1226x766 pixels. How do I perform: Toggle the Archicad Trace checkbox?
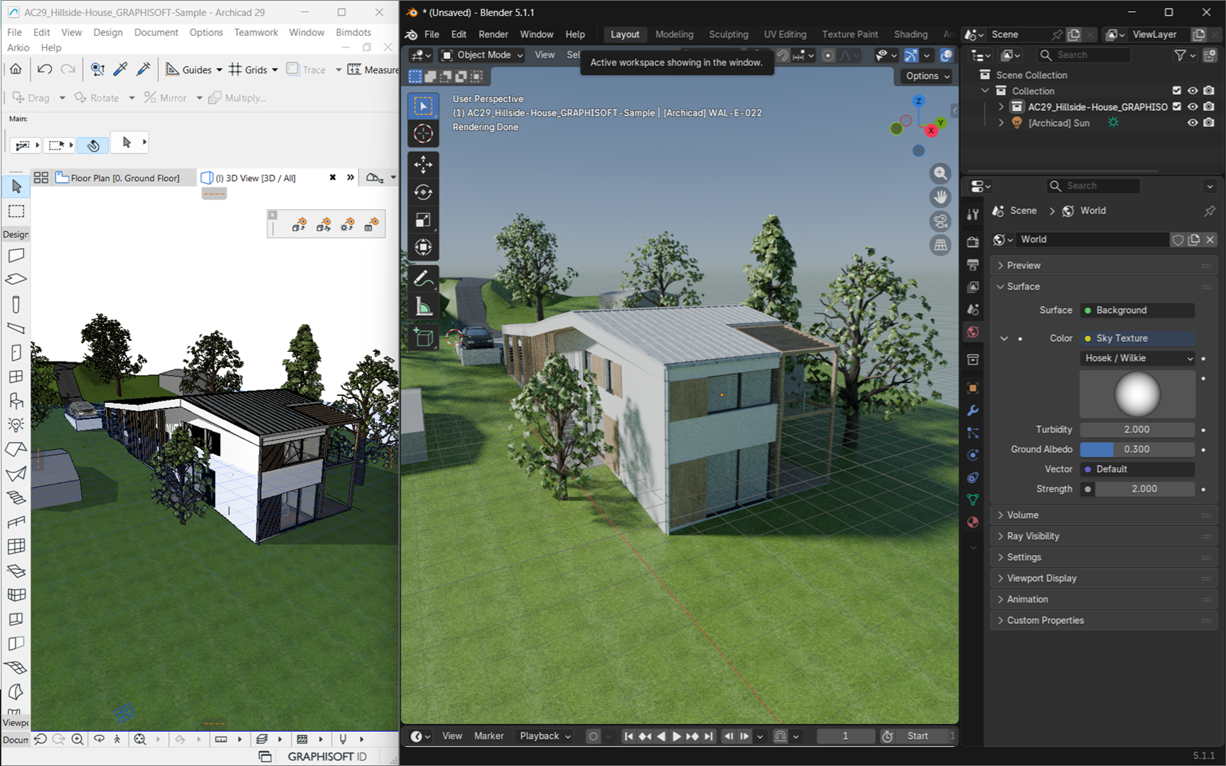click(x=293, y=69)
